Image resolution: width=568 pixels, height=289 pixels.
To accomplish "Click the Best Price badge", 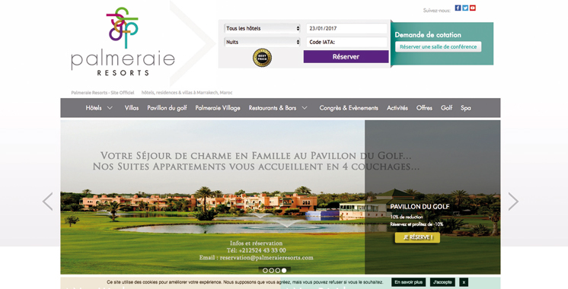I will [262, 58].
